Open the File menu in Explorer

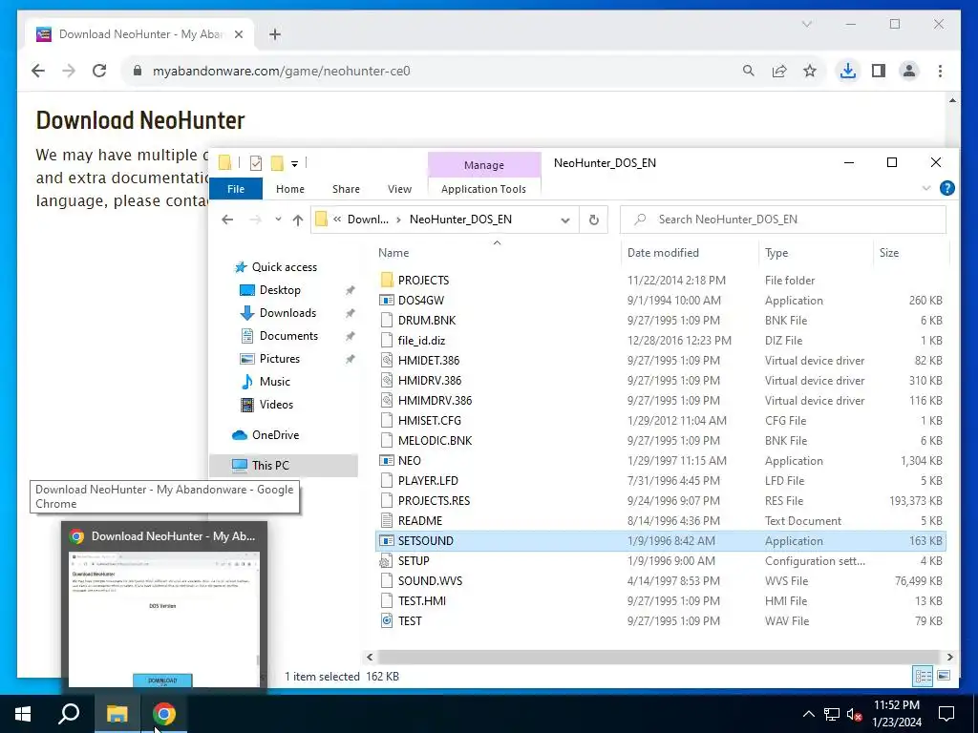(x=236, y=189)
